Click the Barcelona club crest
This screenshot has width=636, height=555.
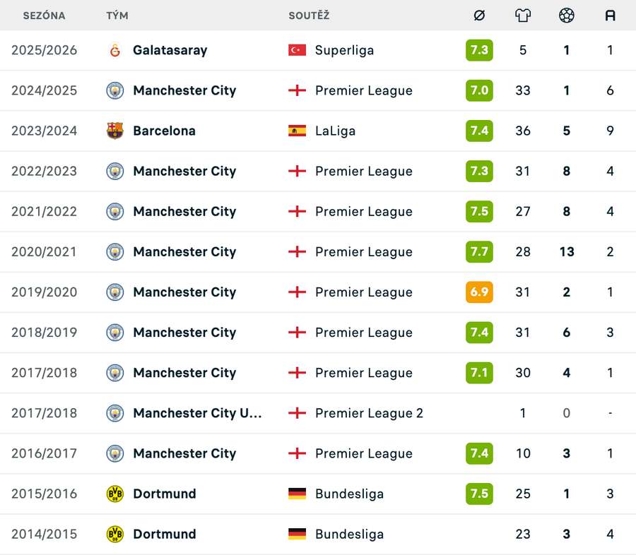(x=114, y=131)
